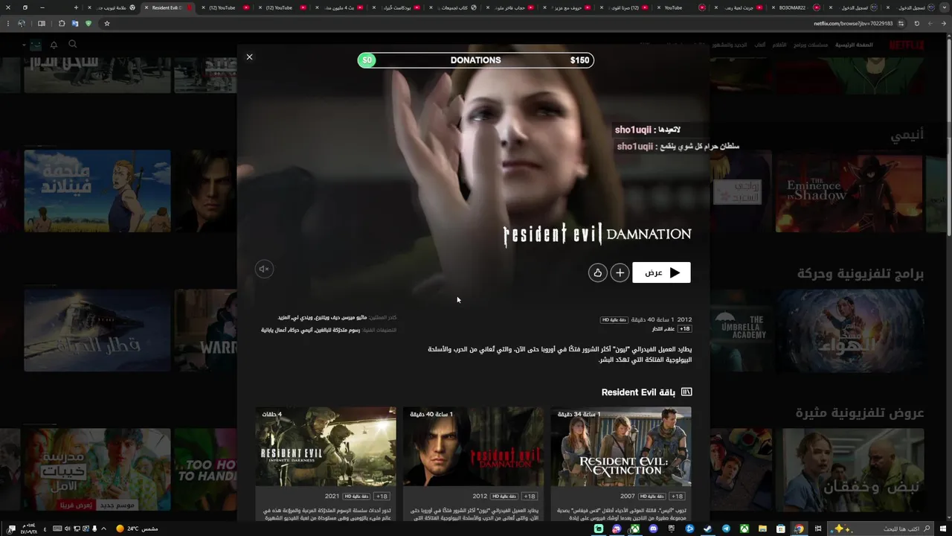Click the Netflix logo in the header

click(x=907, y=45)
